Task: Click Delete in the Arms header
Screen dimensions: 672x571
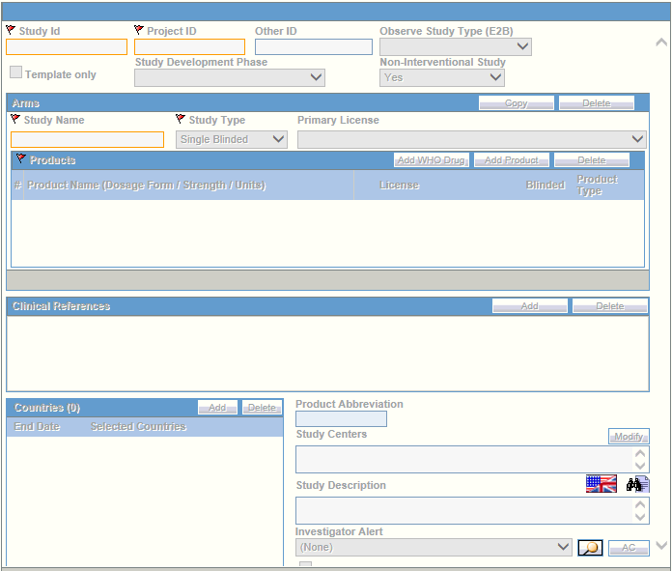Action: pos(596,103)
